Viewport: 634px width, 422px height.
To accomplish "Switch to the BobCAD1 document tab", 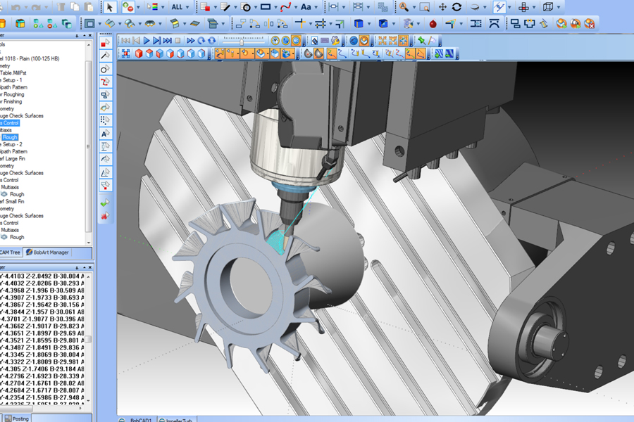I will tap(137, 420).
